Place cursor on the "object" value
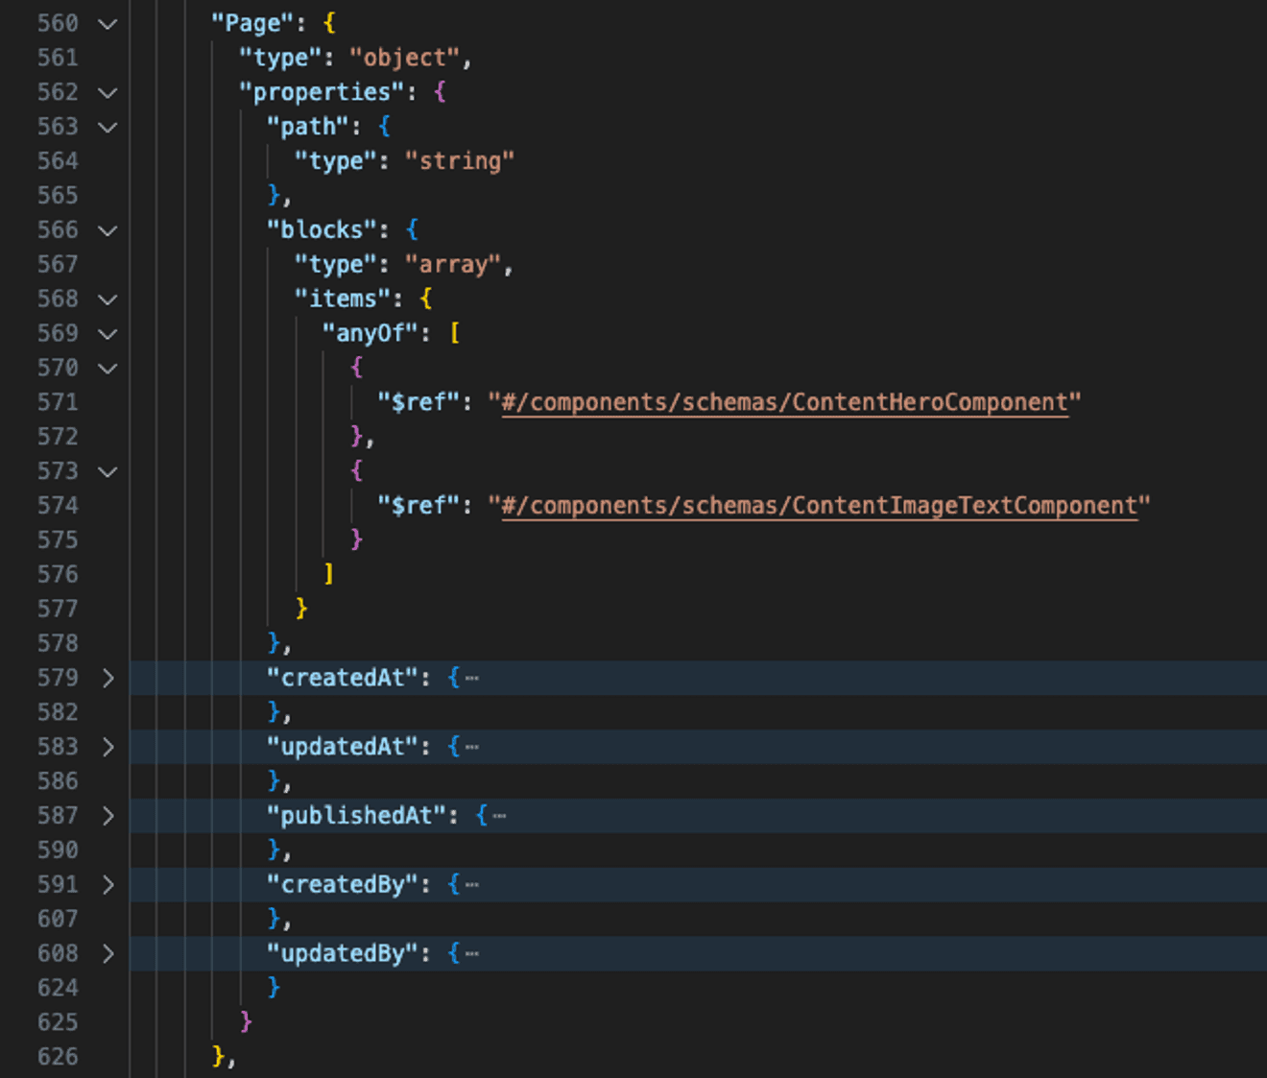 pyautogui.click(x=405, y=58)
